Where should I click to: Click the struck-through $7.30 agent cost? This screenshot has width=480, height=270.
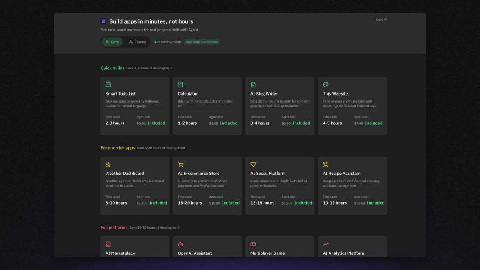click(358, 123)
